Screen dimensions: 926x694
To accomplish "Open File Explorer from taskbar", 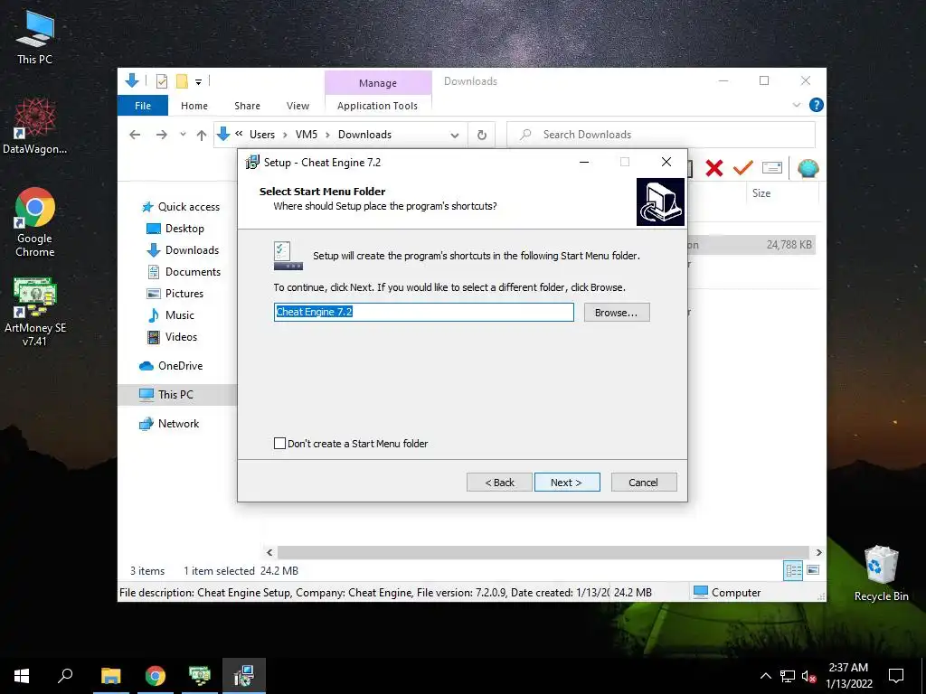I will pyautogui.click(x=110, y=676).
